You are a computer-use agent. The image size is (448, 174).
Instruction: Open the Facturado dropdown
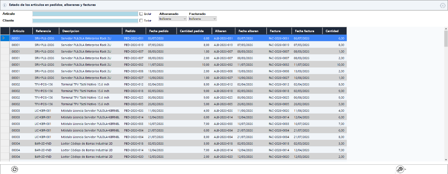tap(203, 18)
